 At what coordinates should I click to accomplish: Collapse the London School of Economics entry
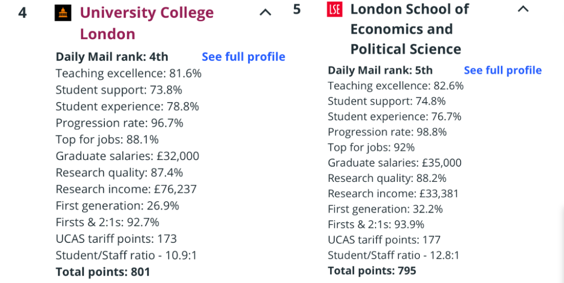point(523,9)
